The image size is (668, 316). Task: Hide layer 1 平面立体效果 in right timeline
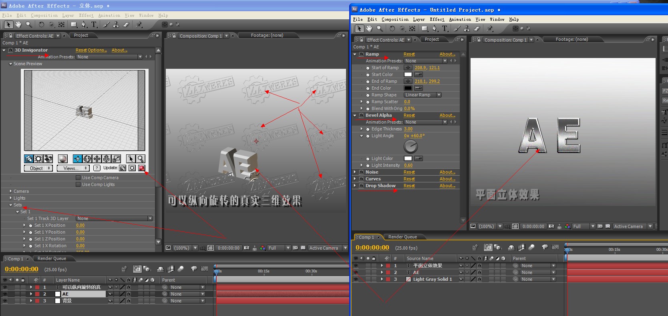point(355,266)
